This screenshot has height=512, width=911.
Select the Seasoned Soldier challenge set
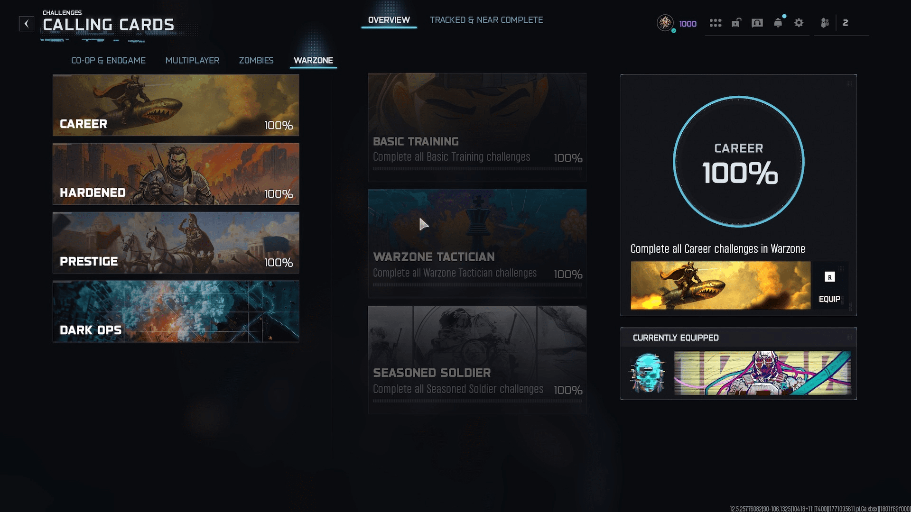(477, 359)
